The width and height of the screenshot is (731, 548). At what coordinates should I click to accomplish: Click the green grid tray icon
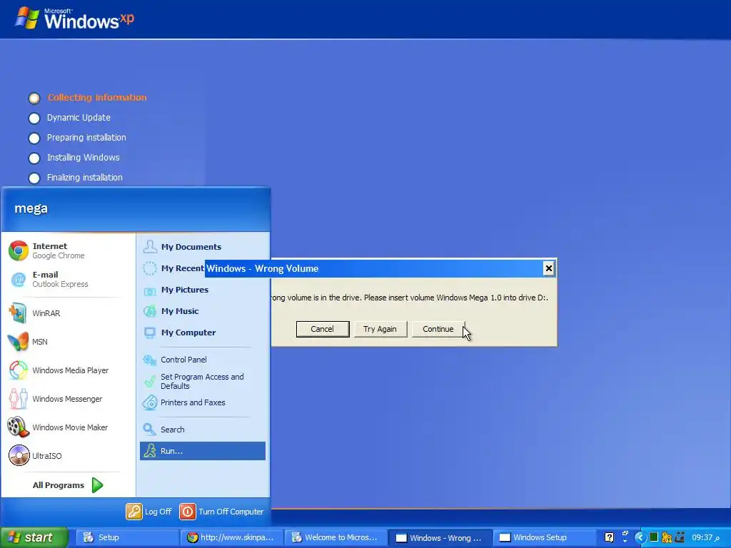point(654,538)
